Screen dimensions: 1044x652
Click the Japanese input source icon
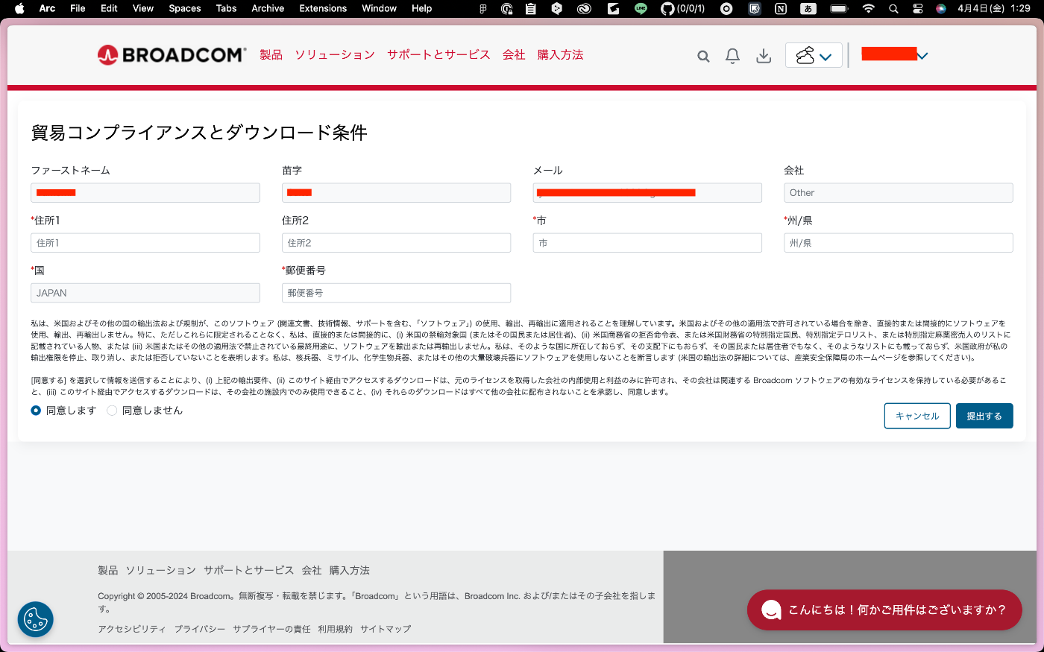click(808, 8)
